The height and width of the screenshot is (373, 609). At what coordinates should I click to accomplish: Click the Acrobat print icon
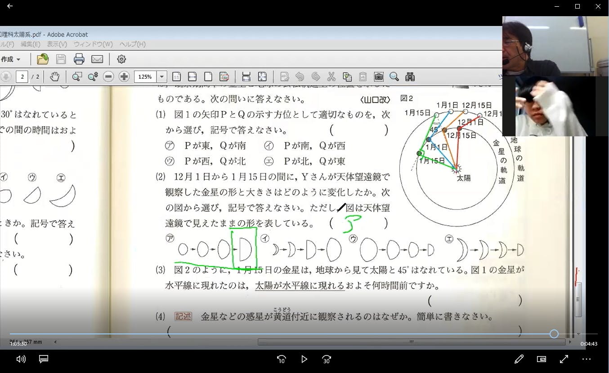[x=79, y=59]
